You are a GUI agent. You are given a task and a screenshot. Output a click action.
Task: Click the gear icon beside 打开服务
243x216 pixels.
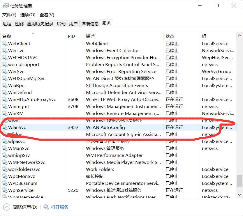coord(46,207)
